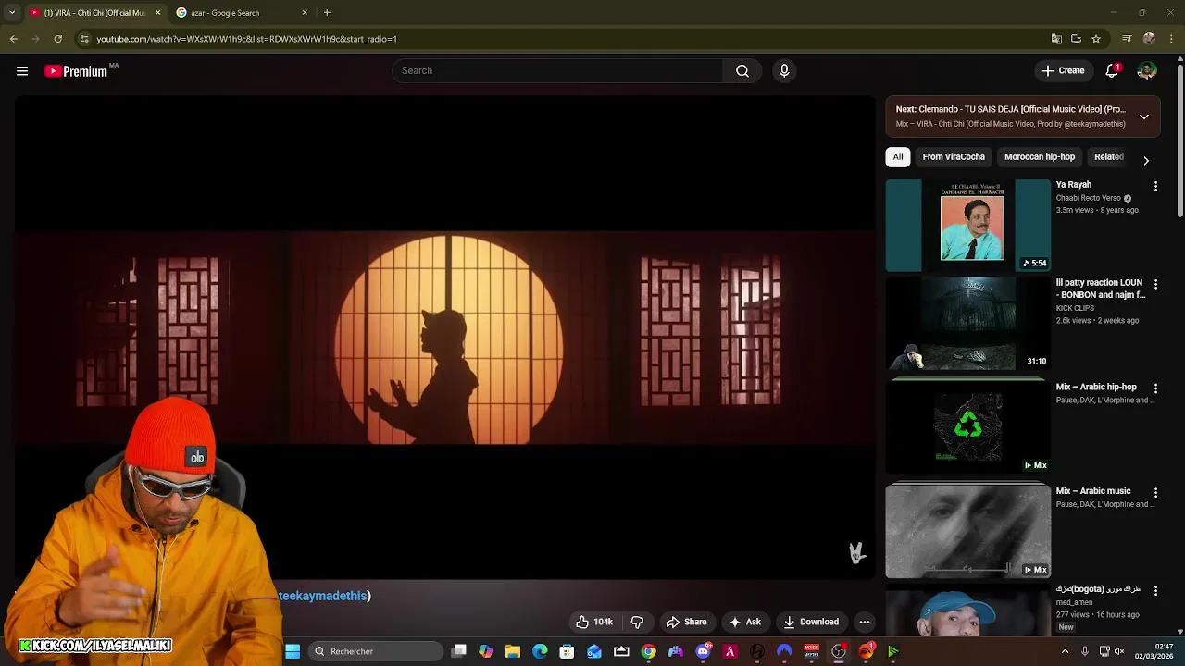The image size is (1185, 666).
Task: Open Microsoft Store from taskbar
Action: (567, 651)
